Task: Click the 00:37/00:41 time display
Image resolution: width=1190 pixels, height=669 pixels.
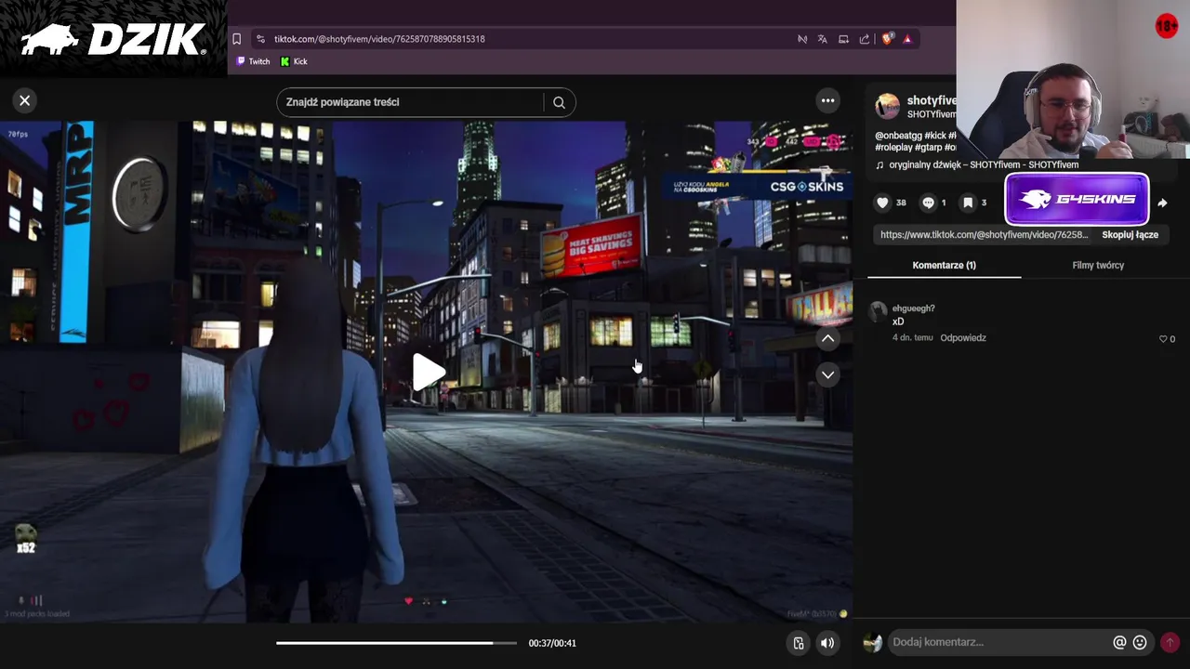Action: point(552,643)
